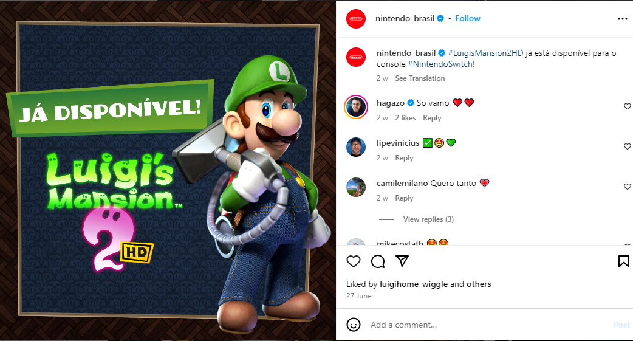Reply to hagazo's comment

click(x=432, y=118)
